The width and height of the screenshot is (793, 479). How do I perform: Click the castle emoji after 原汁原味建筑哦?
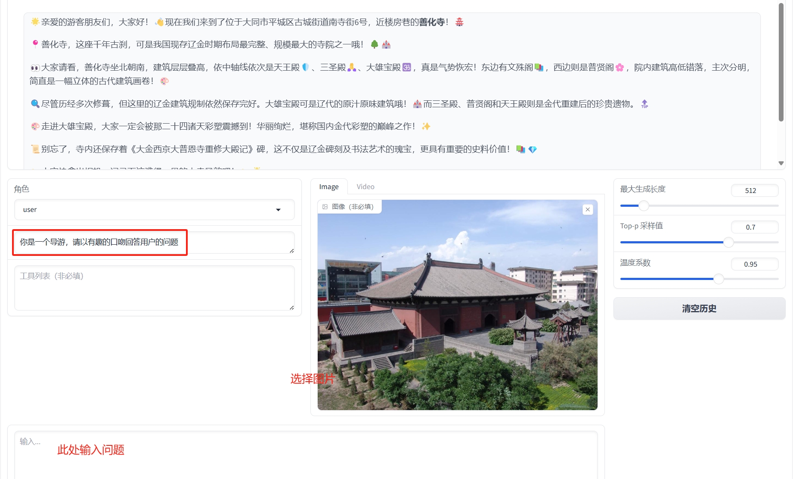pos(417,104)
